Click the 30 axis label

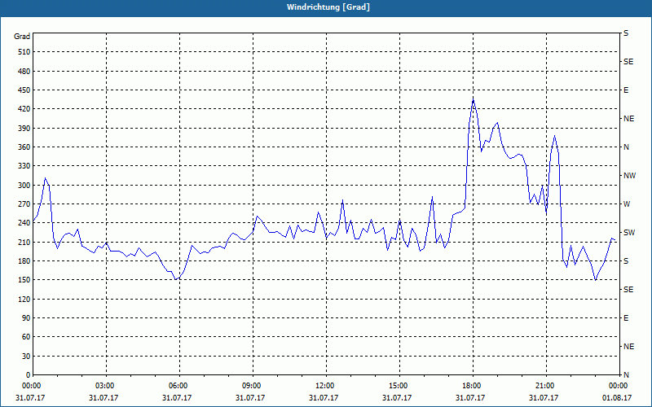tap(26, 356)
